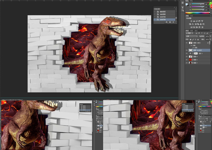
Task: Add a Color Lookup adjustment layer
Action: point(204,24)
